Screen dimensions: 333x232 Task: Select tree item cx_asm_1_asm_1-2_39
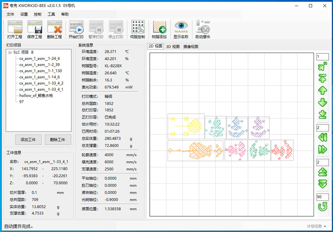pyautogui.click(x=40, y=65)
